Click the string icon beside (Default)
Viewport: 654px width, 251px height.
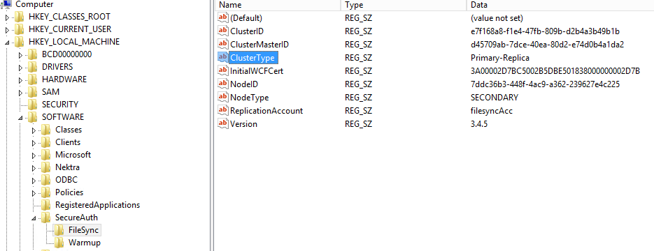coord(223,18)
